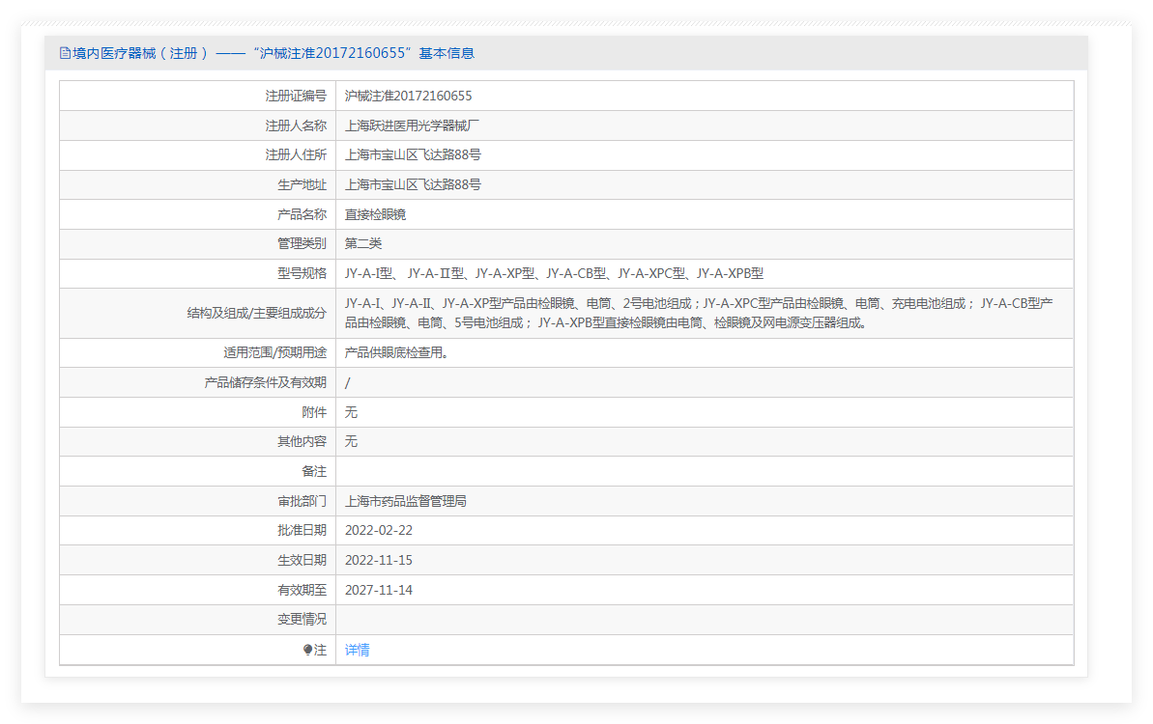Screen dimensions: 1153x724
Task: Select expiry date 2027-11-14
Action: [379, 590]
